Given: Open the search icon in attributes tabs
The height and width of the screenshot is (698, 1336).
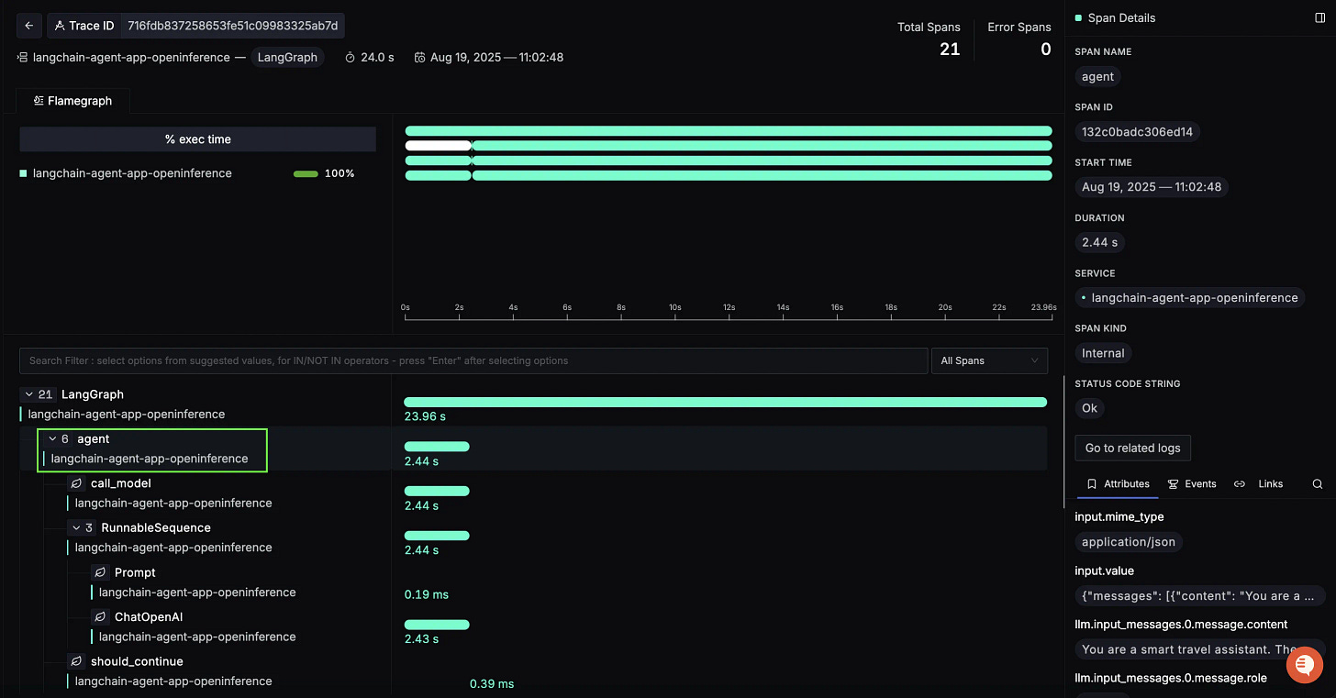Looking at the screenshot, I should pyautogui.click(x=1318, y=483).
